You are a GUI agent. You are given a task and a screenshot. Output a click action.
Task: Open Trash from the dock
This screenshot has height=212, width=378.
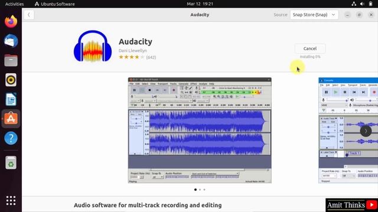click(x=11, y=163)
